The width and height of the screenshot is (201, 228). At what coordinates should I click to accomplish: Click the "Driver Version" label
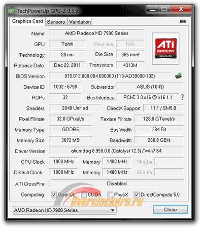30,151
